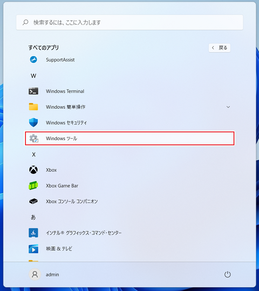Click the magnifier icon in search bar
Image resolution: width=259 pixels, height=291 pixels.
tap(25, 22)
